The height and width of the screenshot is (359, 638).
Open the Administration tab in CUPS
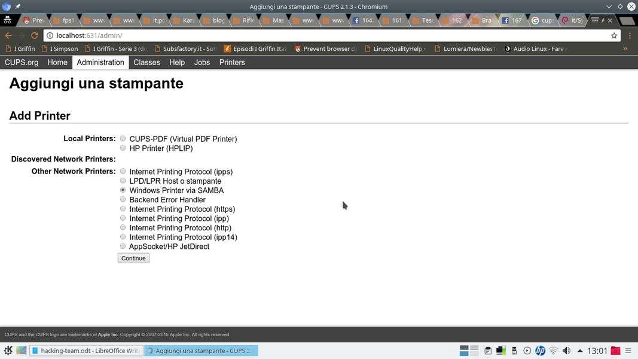tap(100, 62)
